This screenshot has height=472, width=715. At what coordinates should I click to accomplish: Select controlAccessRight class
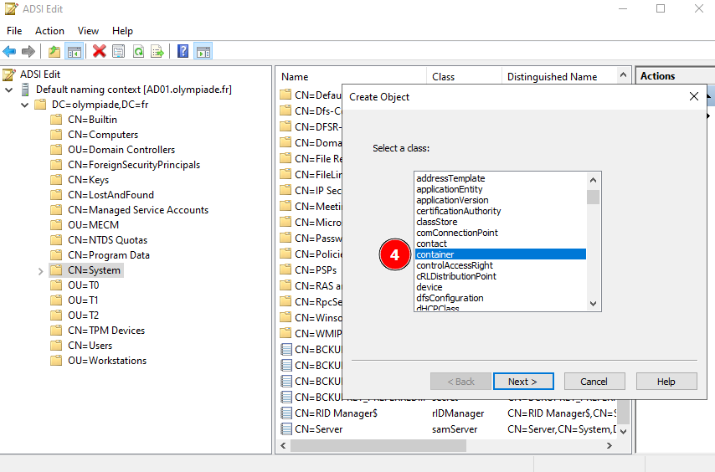[500, 265]
